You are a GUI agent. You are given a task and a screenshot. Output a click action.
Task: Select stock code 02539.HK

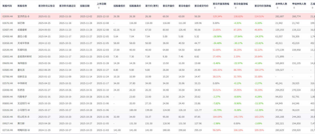click(x=8, y=50)
